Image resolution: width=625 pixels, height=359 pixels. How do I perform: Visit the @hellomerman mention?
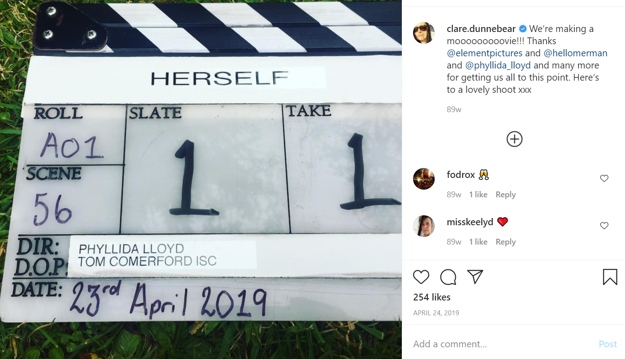pos(576,53)
